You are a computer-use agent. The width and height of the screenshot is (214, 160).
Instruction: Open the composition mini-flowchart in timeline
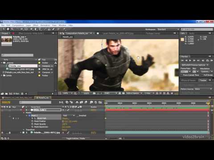(61, 102)
